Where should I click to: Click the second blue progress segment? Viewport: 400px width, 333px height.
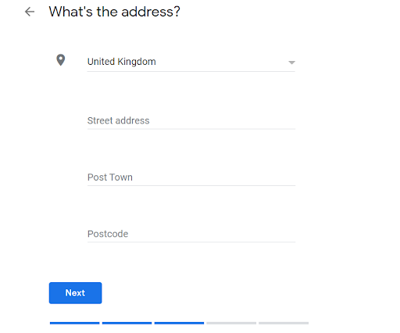coord(127,323)
